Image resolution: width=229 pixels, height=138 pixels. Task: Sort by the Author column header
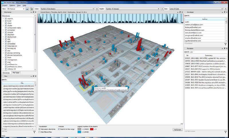205,19
